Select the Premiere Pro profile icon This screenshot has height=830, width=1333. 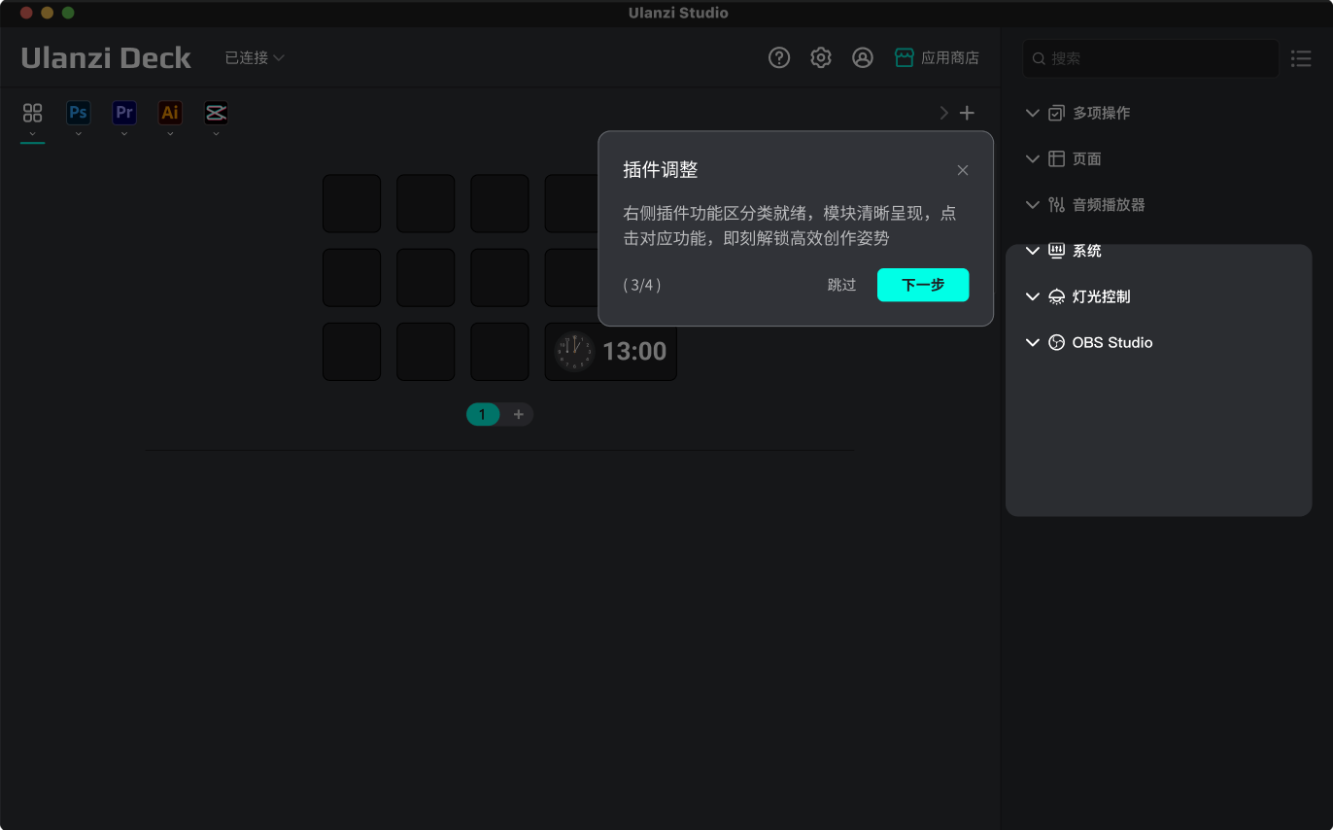coord(124,113)
